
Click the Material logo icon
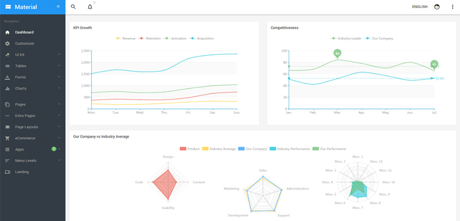(x=8, y=7)
